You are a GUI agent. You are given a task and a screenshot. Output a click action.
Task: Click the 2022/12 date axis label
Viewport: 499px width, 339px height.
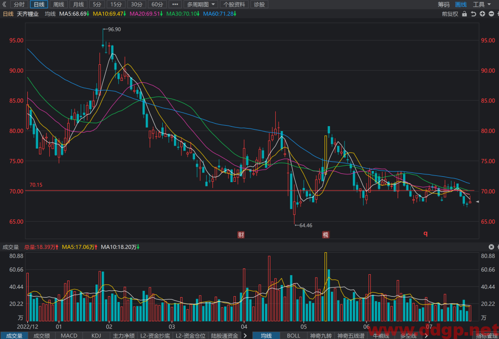pyautogui.click(x=27, y=327)
